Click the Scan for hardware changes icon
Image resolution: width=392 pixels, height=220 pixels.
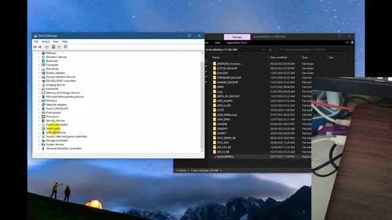tap(66, 47)
